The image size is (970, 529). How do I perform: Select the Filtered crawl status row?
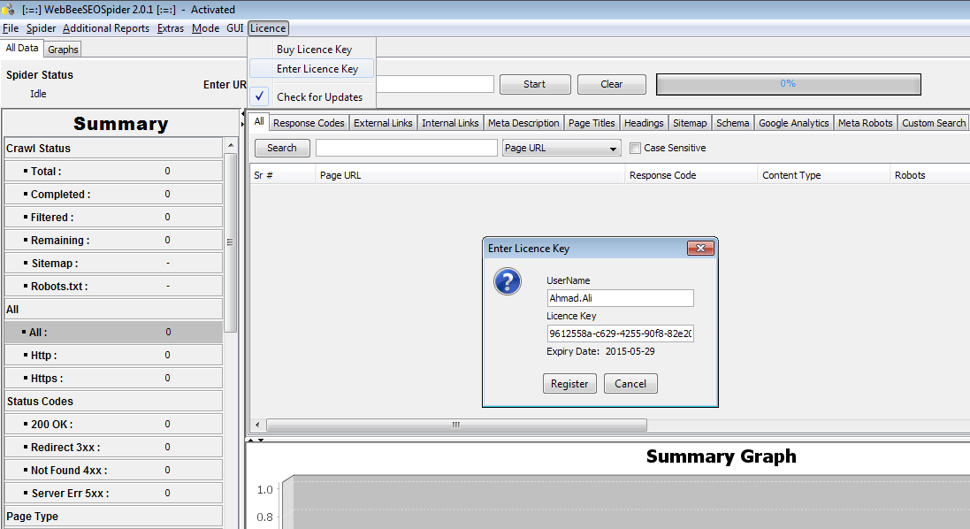point(113,217)
